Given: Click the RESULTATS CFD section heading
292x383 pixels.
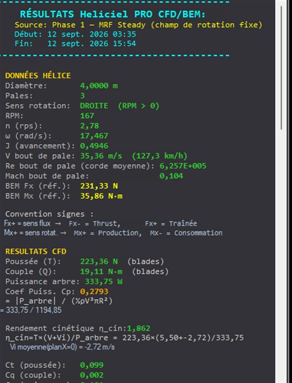Looking at the screenshot, I should pyautogui.click(x=36, y=251).
